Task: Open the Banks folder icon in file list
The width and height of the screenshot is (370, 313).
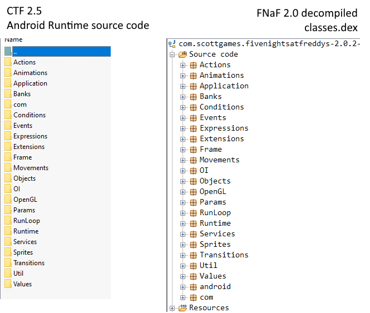Action: pyautogui.click(x=8, y=94)
